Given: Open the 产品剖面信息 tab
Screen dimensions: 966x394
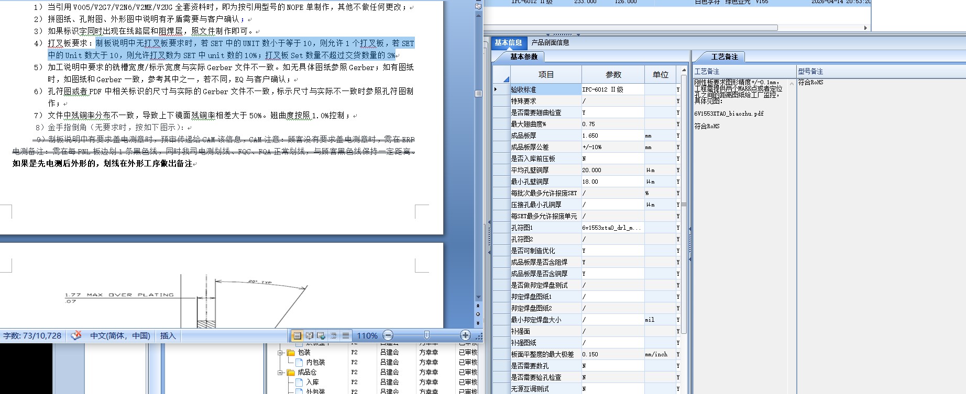Looking at the screenshot, I should pos(550,42).
